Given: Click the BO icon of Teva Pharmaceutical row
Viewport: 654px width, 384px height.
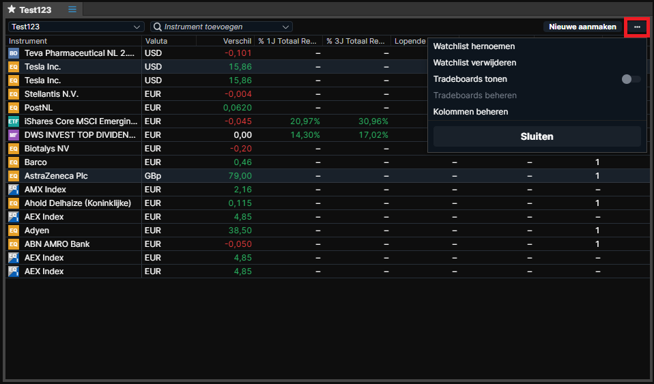Looking at the screenshot, I should click(14, 53).
